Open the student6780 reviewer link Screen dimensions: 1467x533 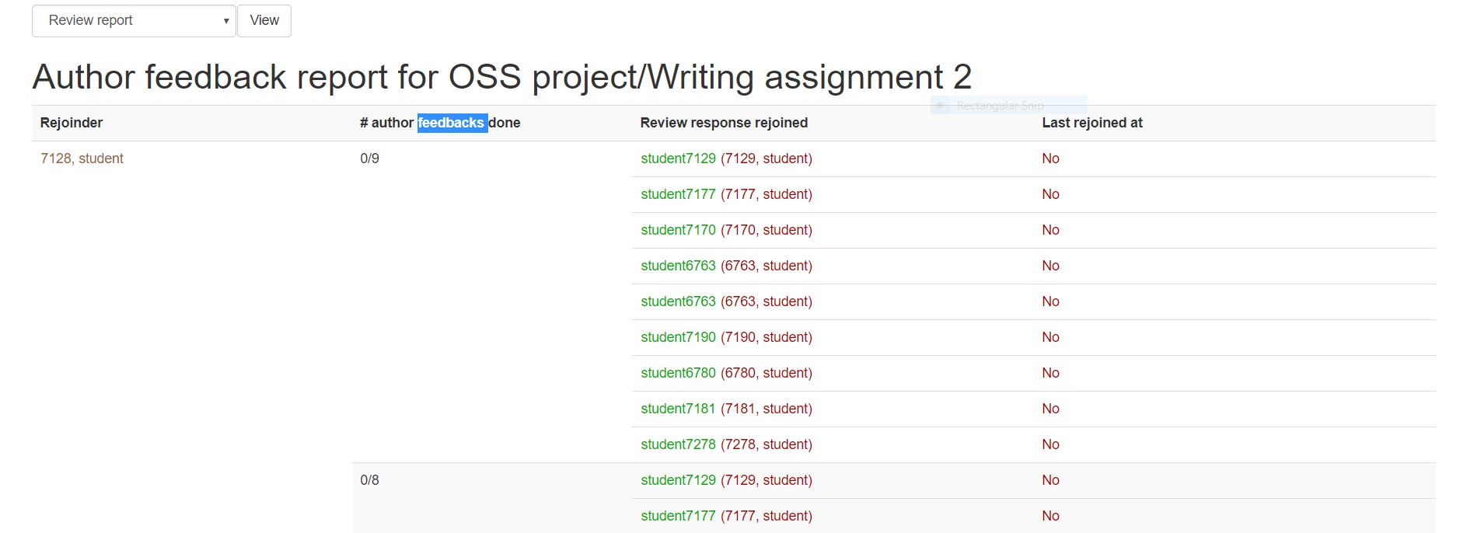tap(678, 373)
